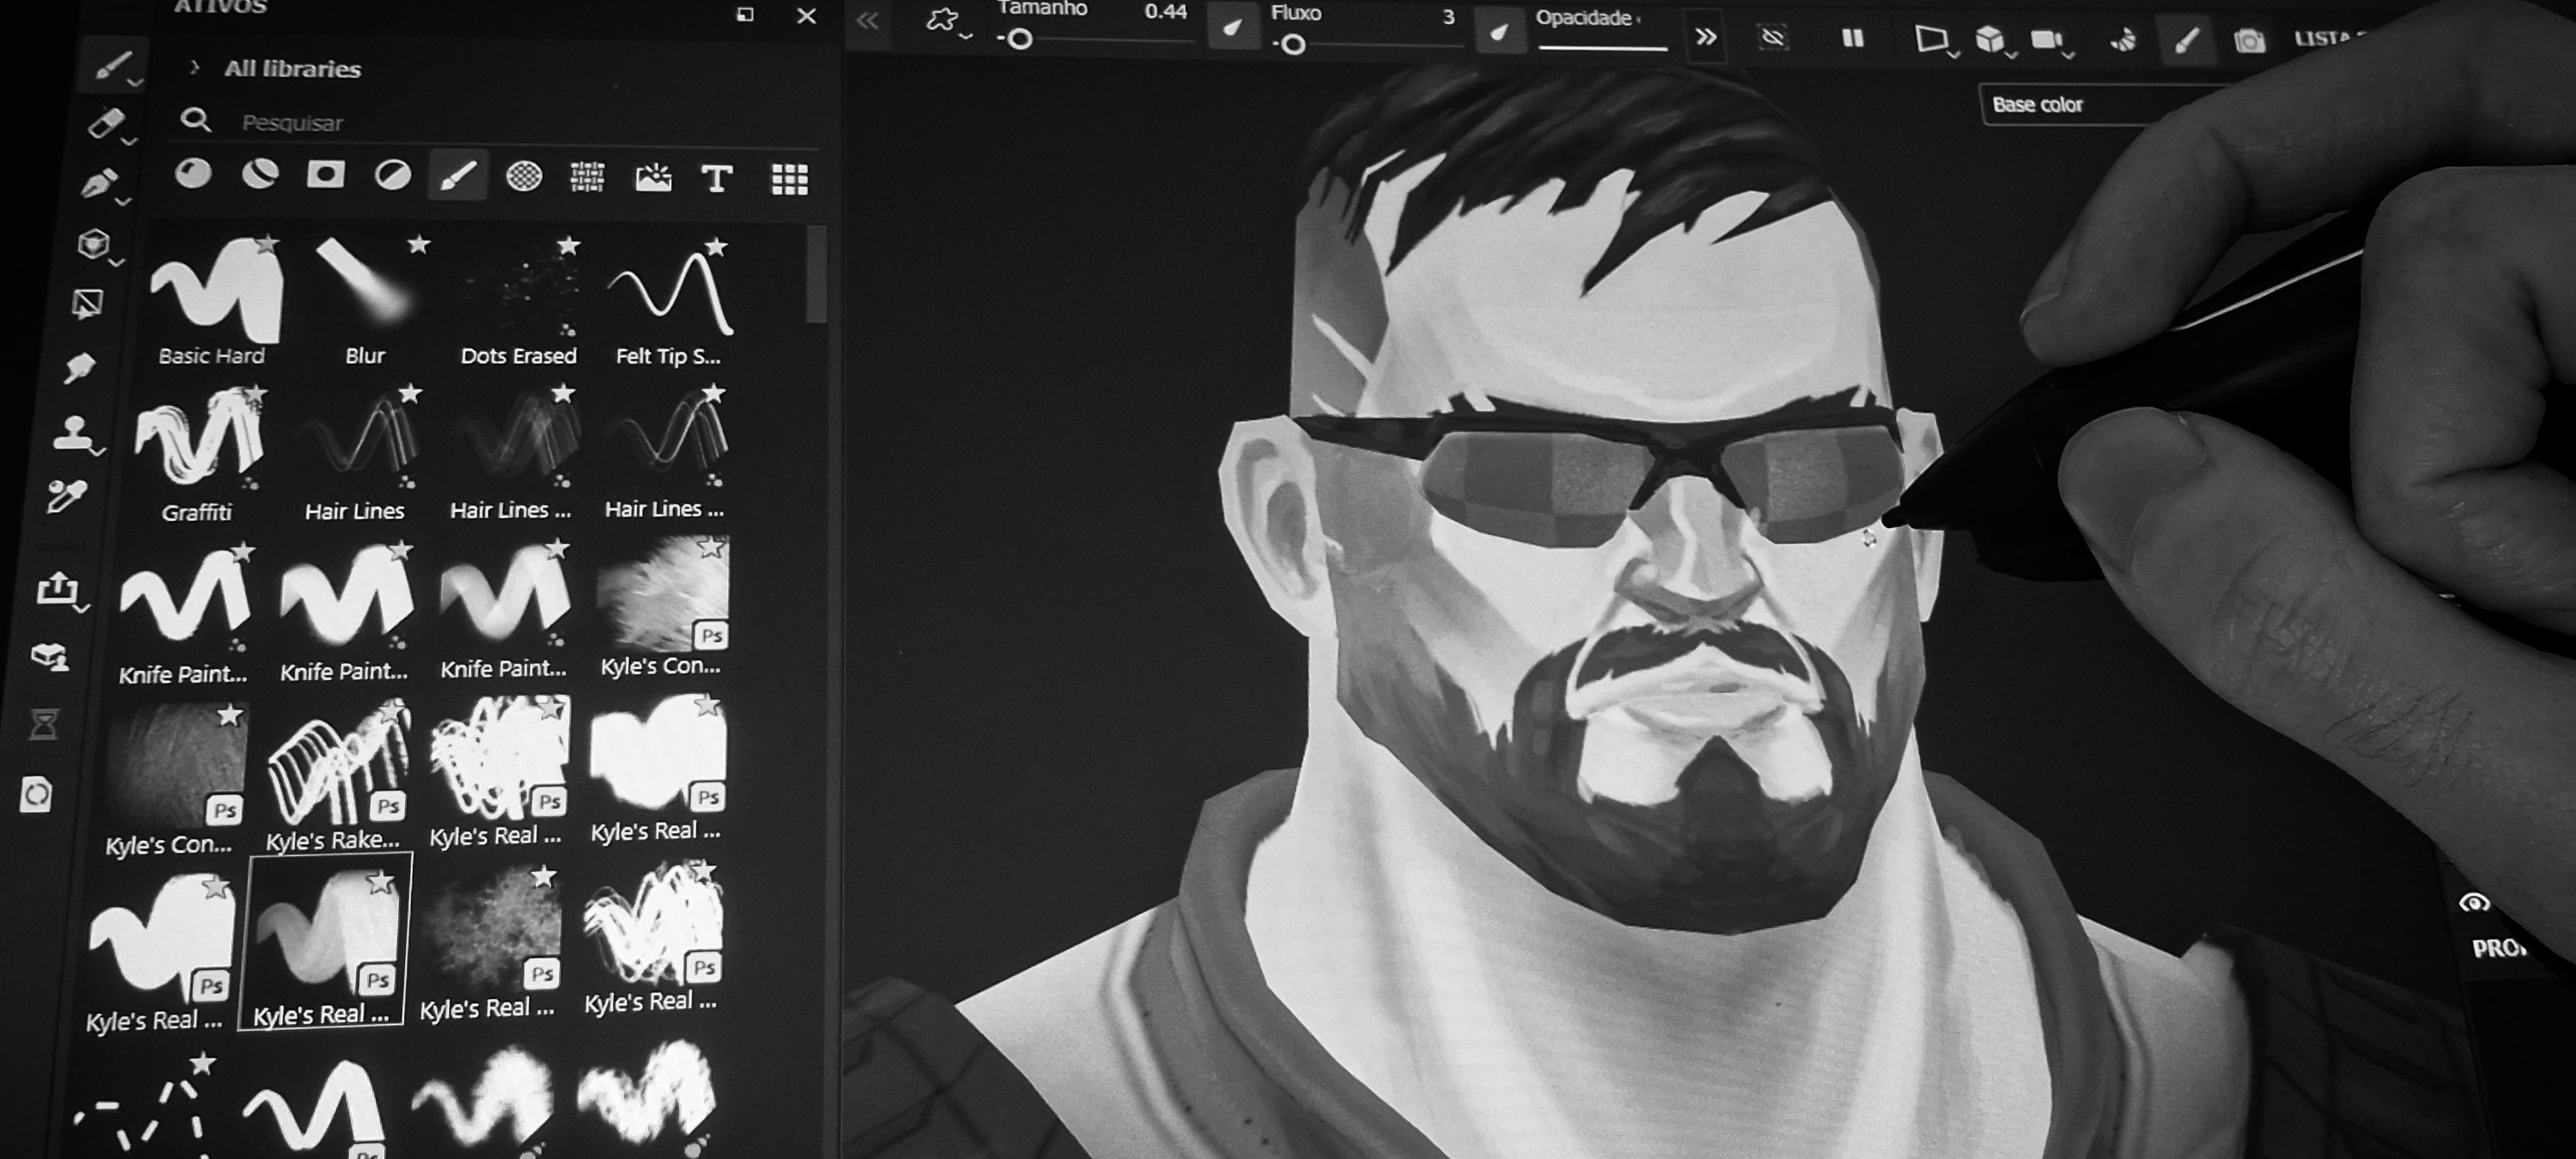Adjust the Tamanho size slider handle
The height and width of the screenshot is (1159, 2576).
(x=1019, y=40)
